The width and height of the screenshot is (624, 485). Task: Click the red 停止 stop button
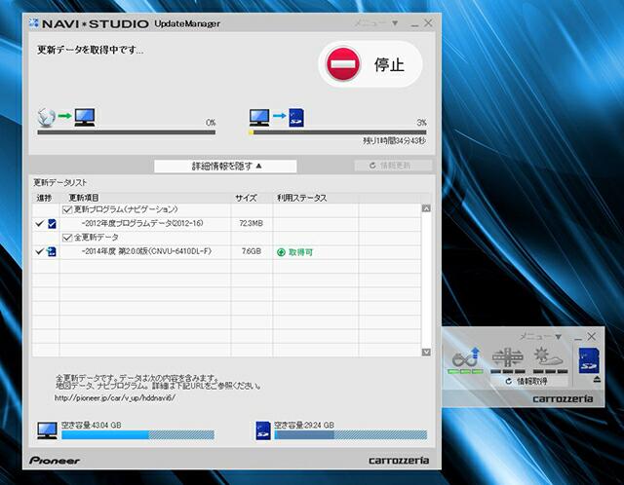click(370, 65)
